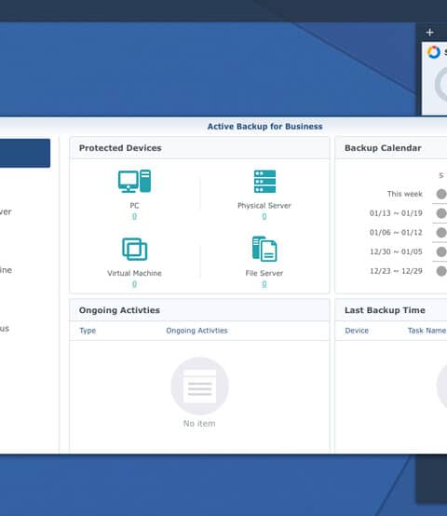This screenshot has width=447, height=516.
Task: Click the plus icon in widget panel
Action: (x=429, y=33)
